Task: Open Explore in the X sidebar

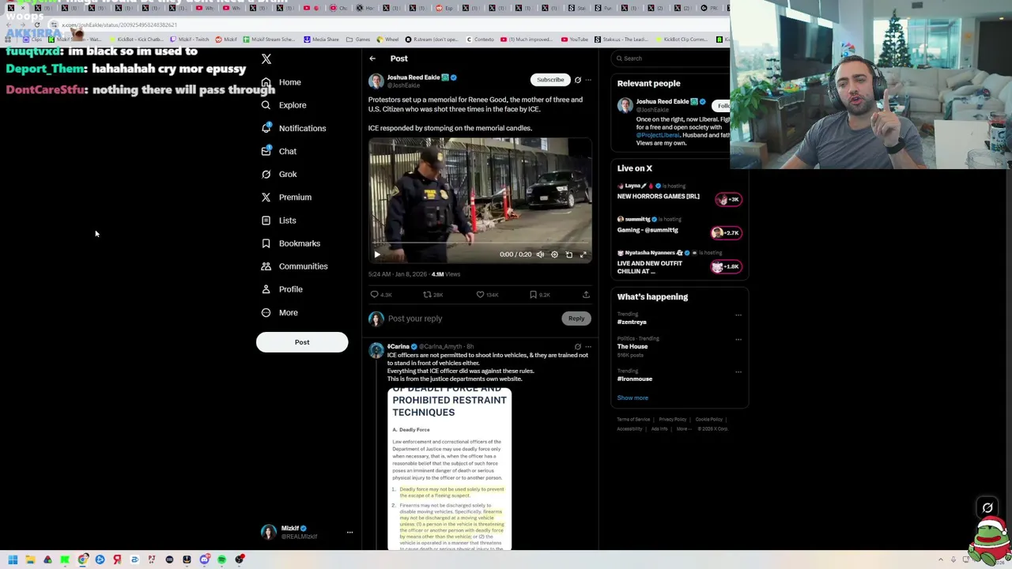Action: point(283,105)
